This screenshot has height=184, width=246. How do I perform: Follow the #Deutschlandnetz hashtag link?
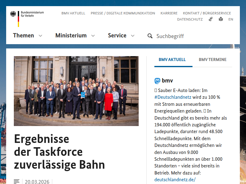coord(173,97)
